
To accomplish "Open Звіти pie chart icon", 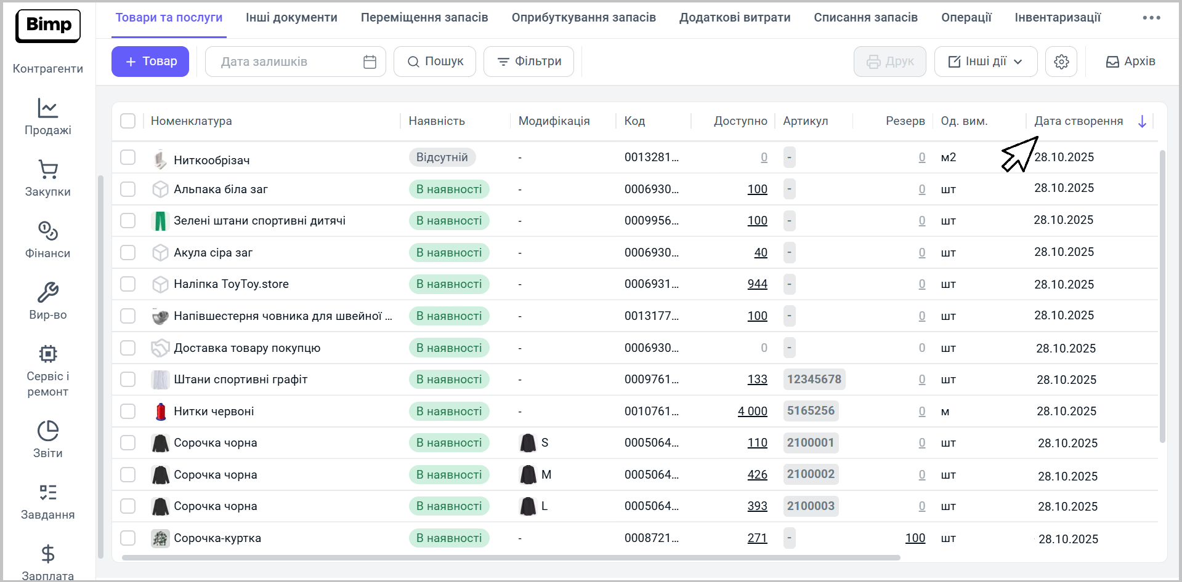I will pyautogui.click(x=47, y=431).
